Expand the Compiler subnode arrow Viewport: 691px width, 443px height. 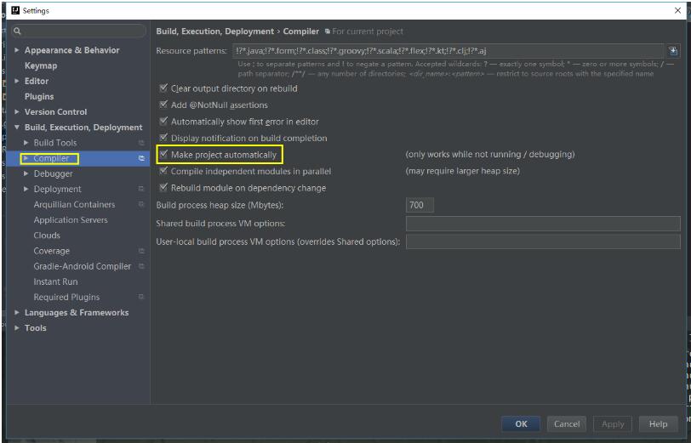tap(26, 158)
